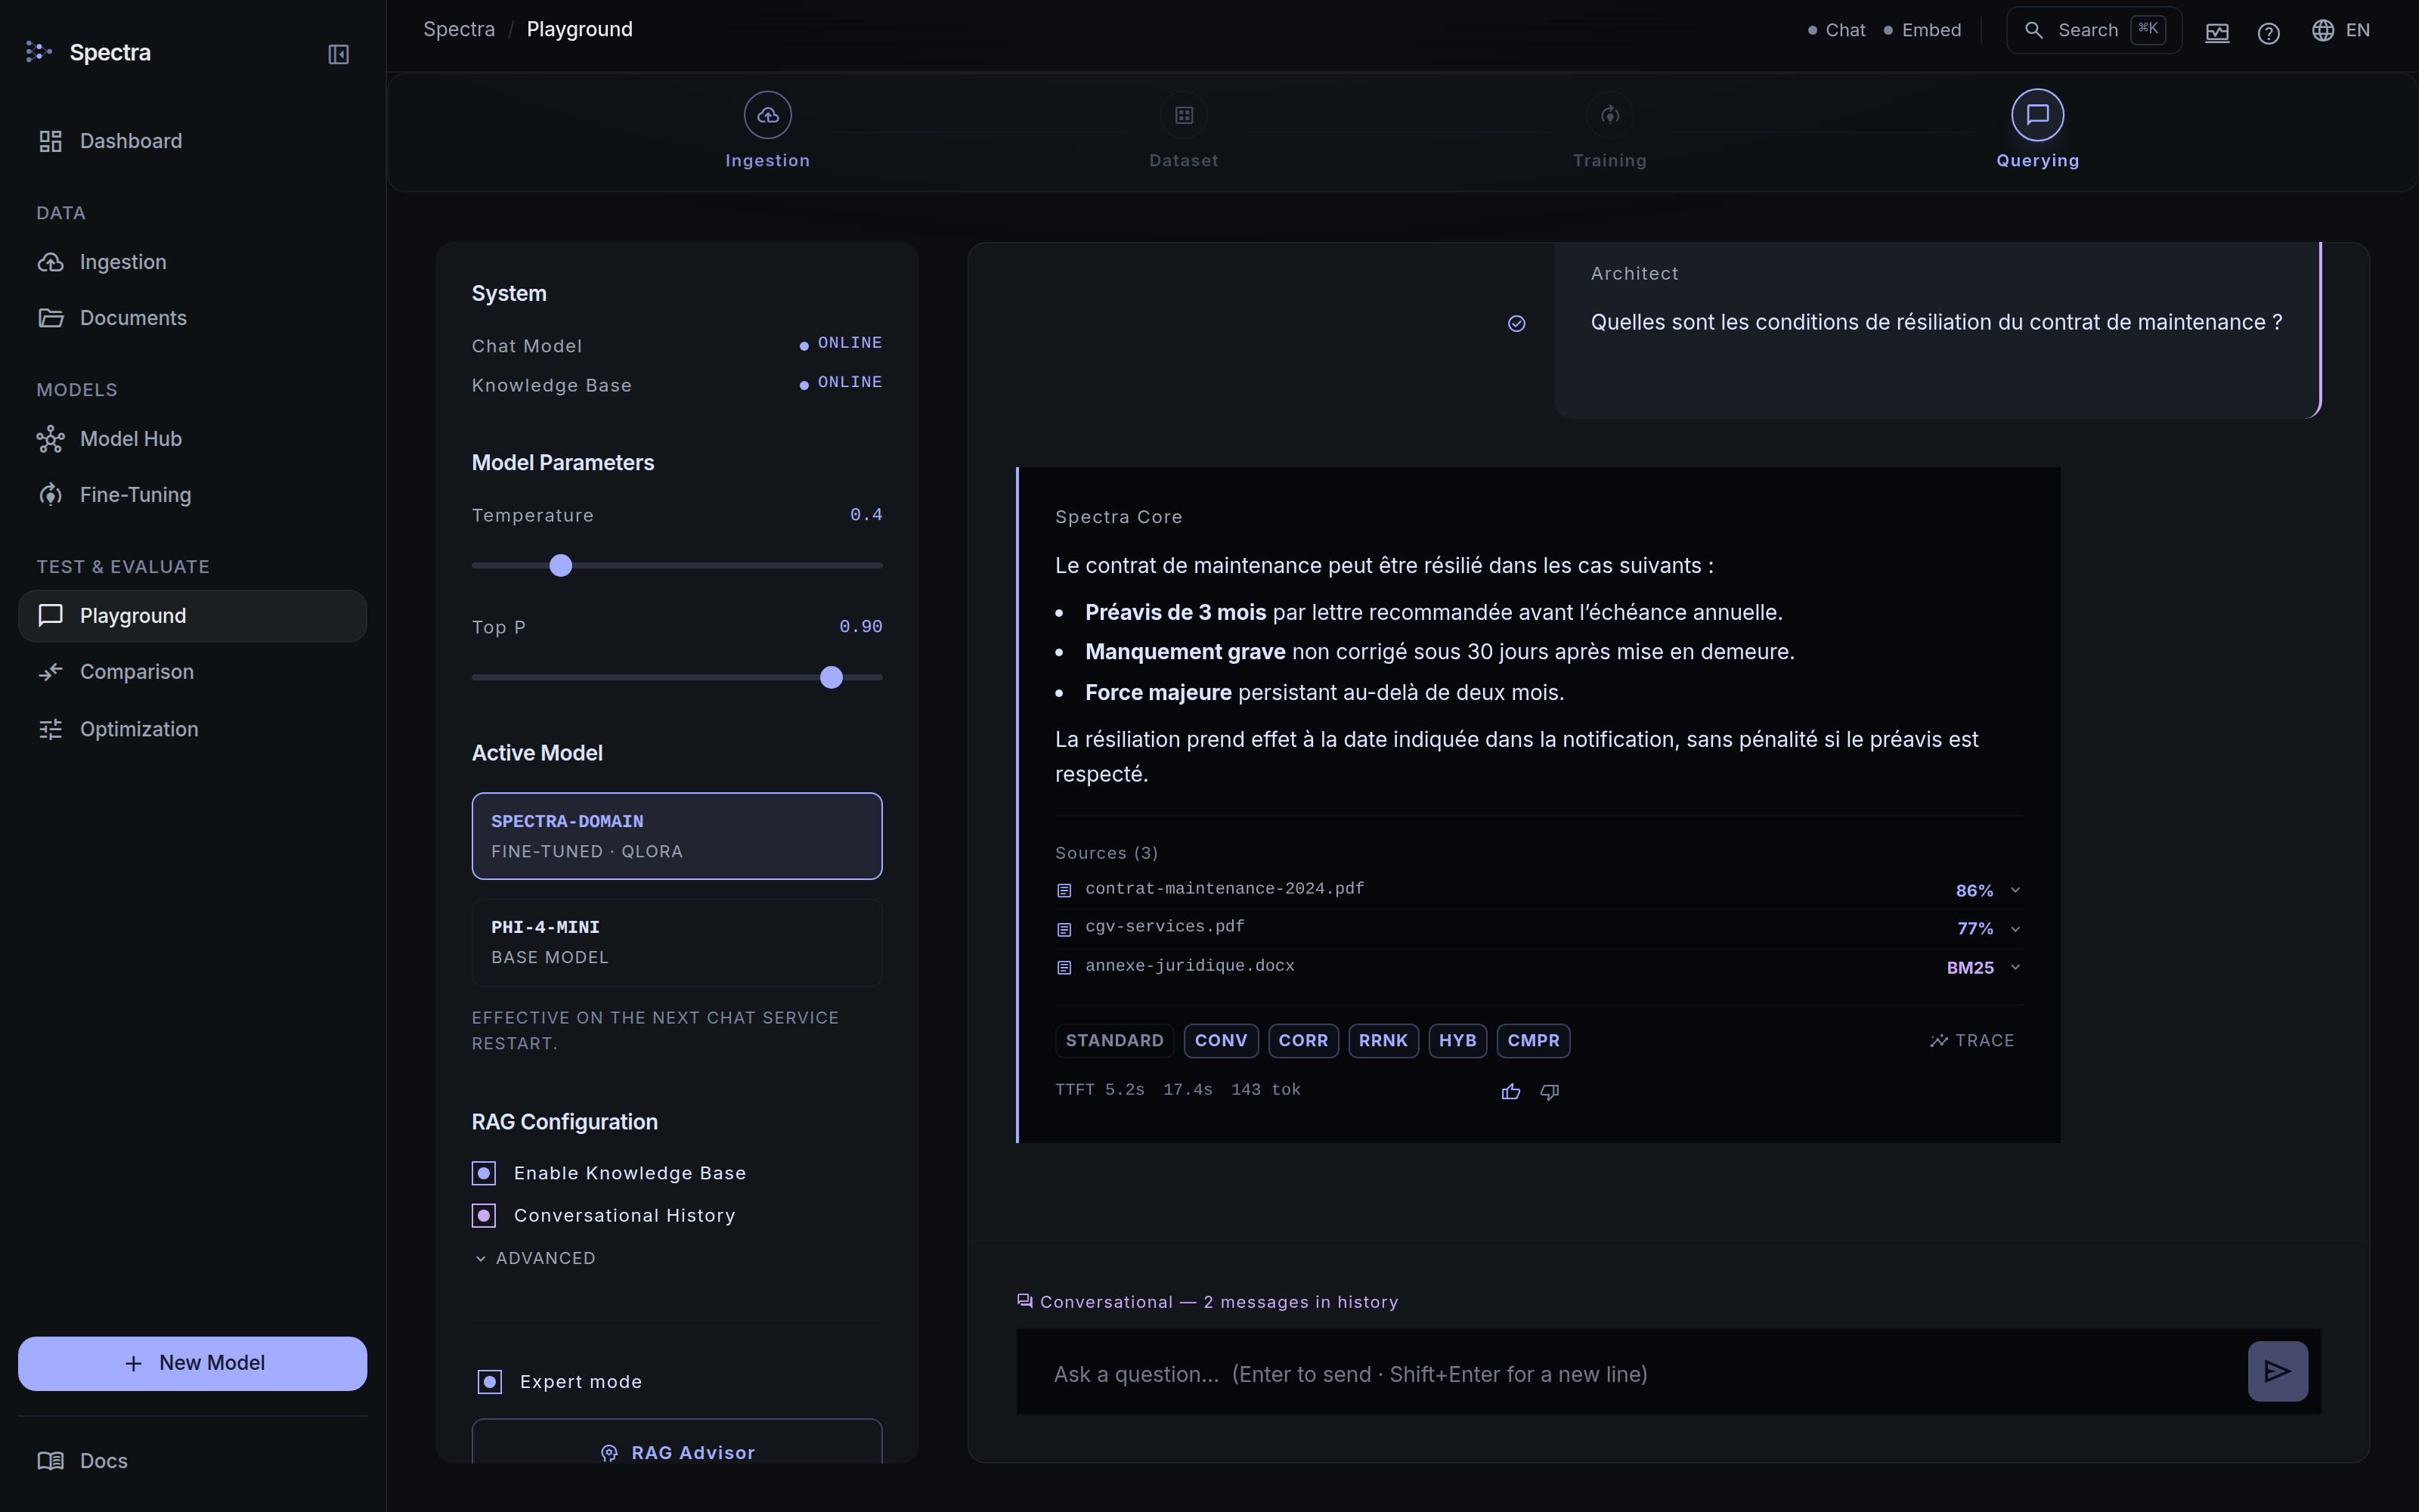Open the activity monitor icon in header
The width and height of the screenshot is (2419, 1512).
click(x=2217, y=32)
